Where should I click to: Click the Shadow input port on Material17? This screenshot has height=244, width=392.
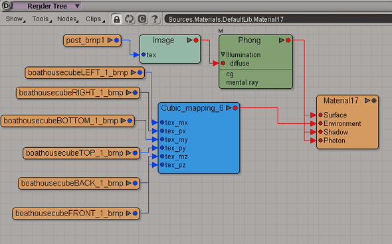click(x=320, y=132)
